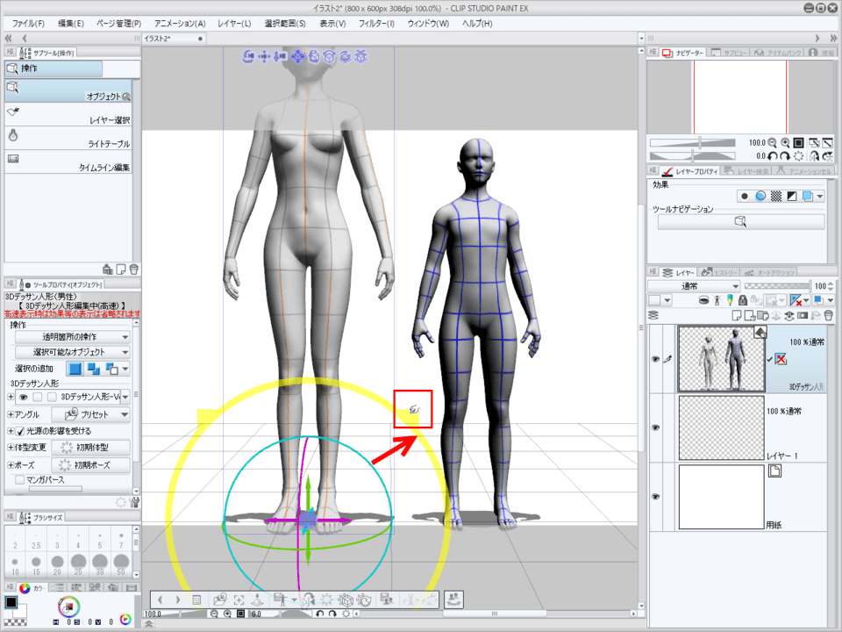Click the magnifier in ツールナビゲーション panel
This screenshot has height=632, width=842.
pyautogui.click(x=739, y=222)
